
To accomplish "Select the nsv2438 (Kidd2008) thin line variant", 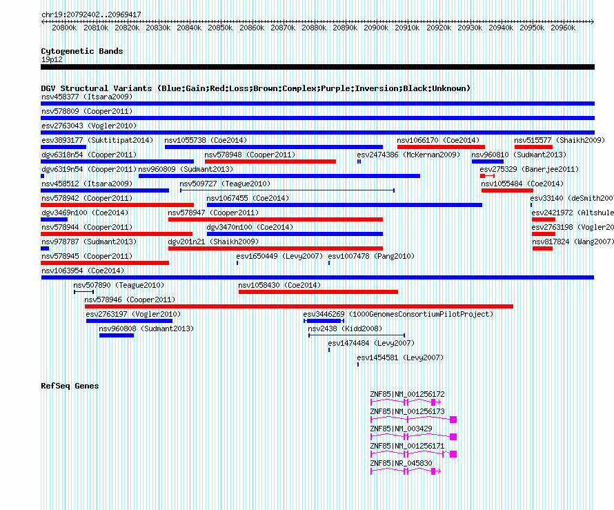I will [x=357, y=335].
